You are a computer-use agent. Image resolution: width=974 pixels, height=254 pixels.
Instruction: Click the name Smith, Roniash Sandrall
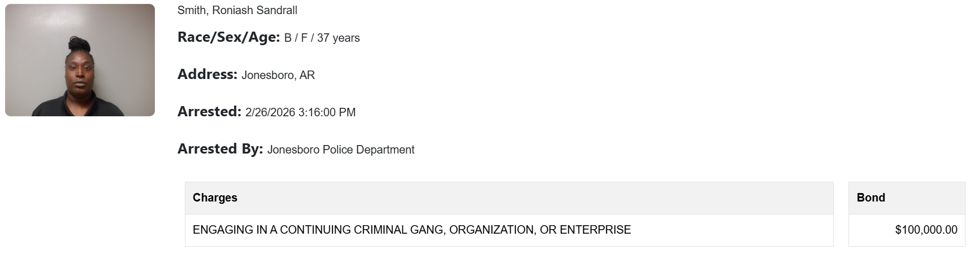237,10
